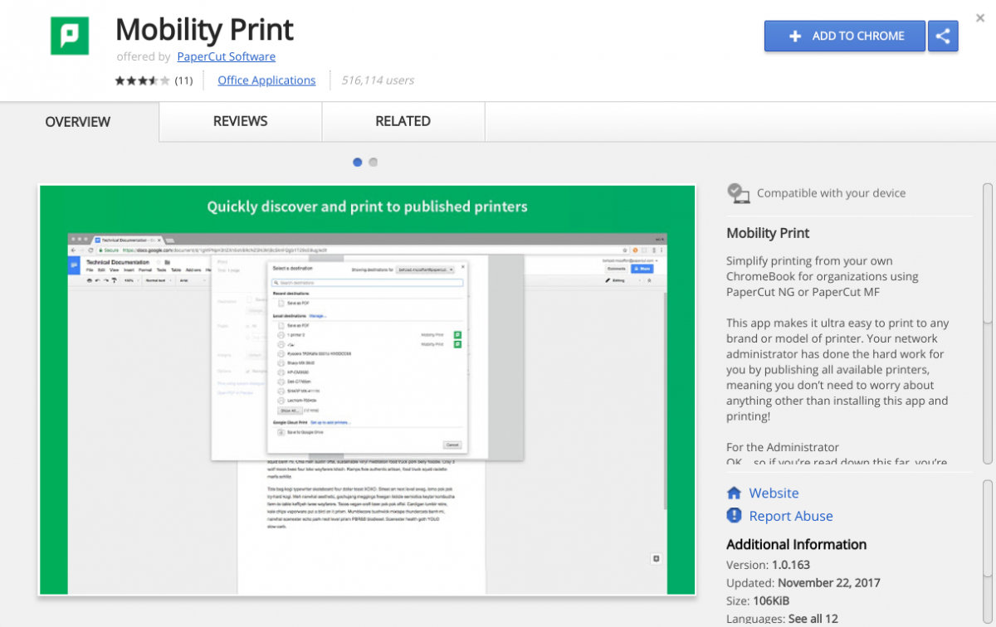The width and height of the screenshot is (996, 627).
Task: Open the 'Showing destinations for' account dropdown
Action: [x=425, y=270]
